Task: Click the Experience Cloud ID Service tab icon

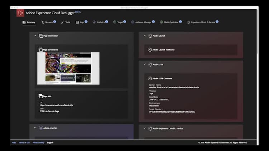Action: tap(188, 22)
